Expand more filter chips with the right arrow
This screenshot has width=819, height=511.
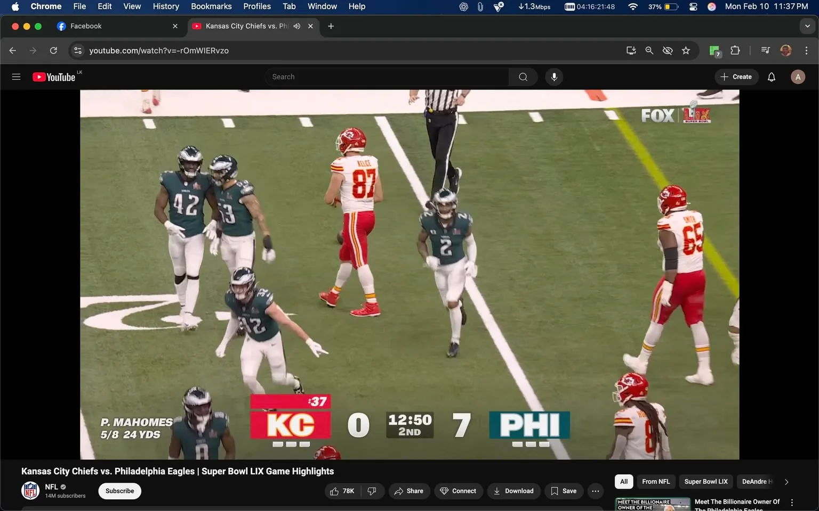click(x=786, y=482)
